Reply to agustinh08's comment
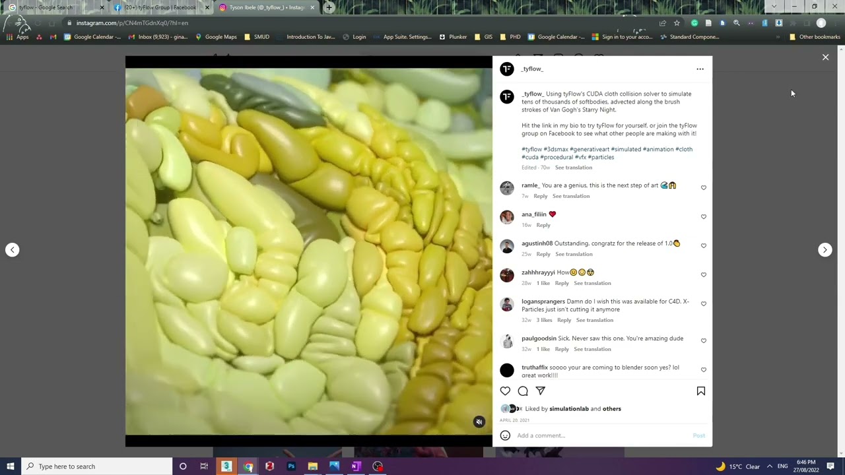Viewport: 845px width, 475px height. click(x=543, y=254)
